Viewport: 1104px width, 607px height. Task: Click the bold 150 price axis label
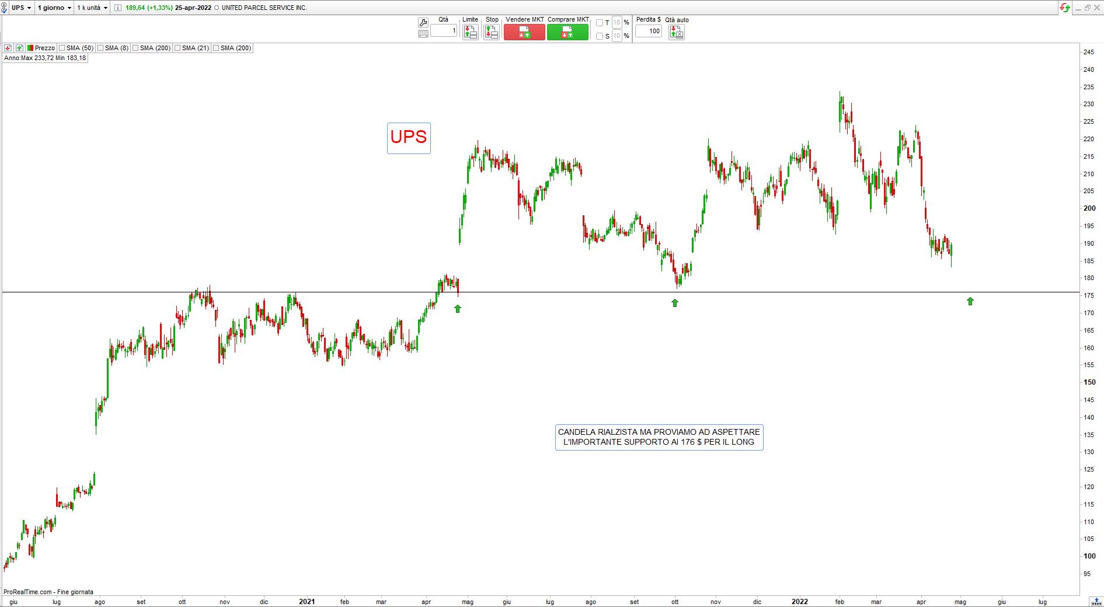[x=1089, y=382]
